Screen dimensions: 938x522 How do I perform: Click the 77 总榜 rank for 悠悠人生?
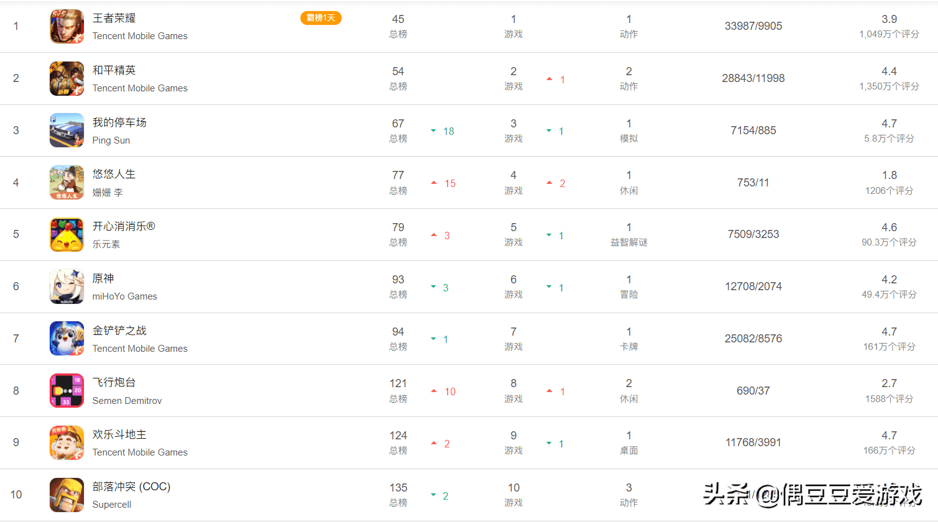click(x=398, y=183)
